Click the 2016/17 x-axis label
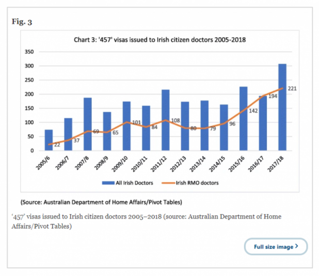The height and width of the screenshot is (276, 319). click(256, 164)
